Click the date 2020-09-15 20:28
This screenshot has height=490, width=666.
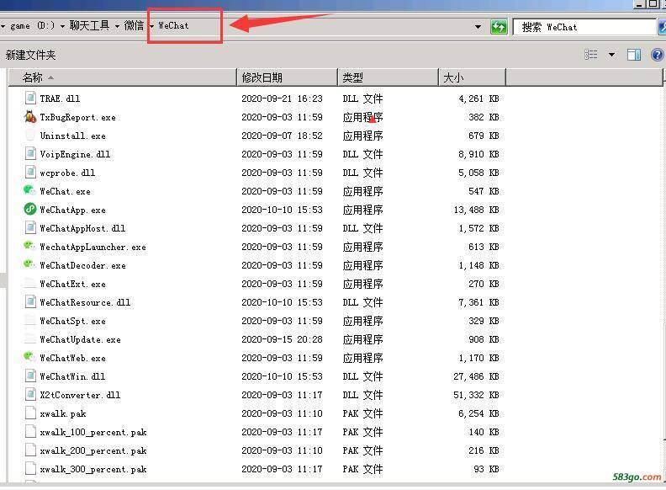click(282, 339)
